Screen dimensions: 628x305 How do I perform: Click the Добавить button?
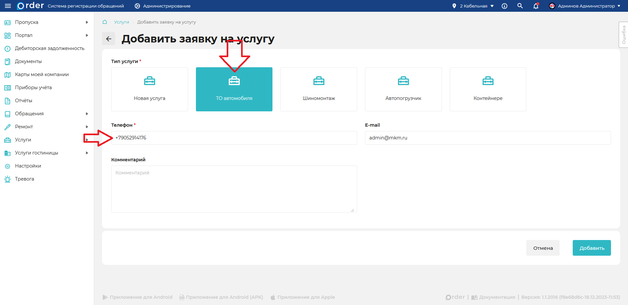(591, 248)
